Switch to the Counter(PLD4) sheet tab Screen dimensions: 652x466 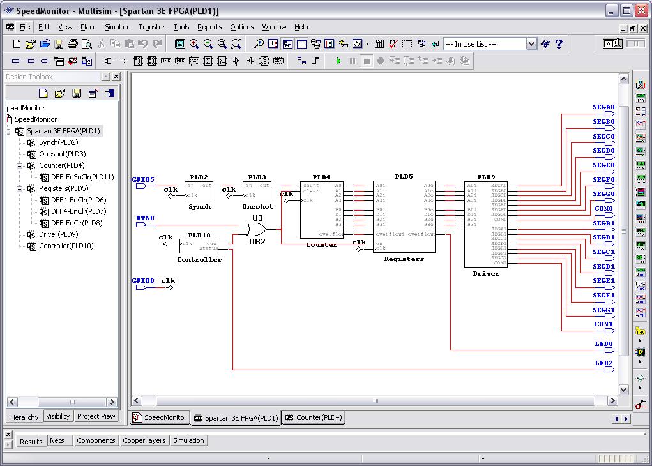[x=314, y=418]
